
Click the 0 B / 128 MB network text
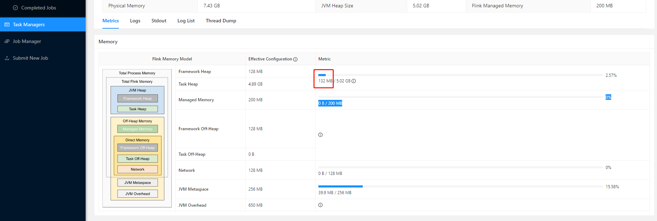coord(330,174)
